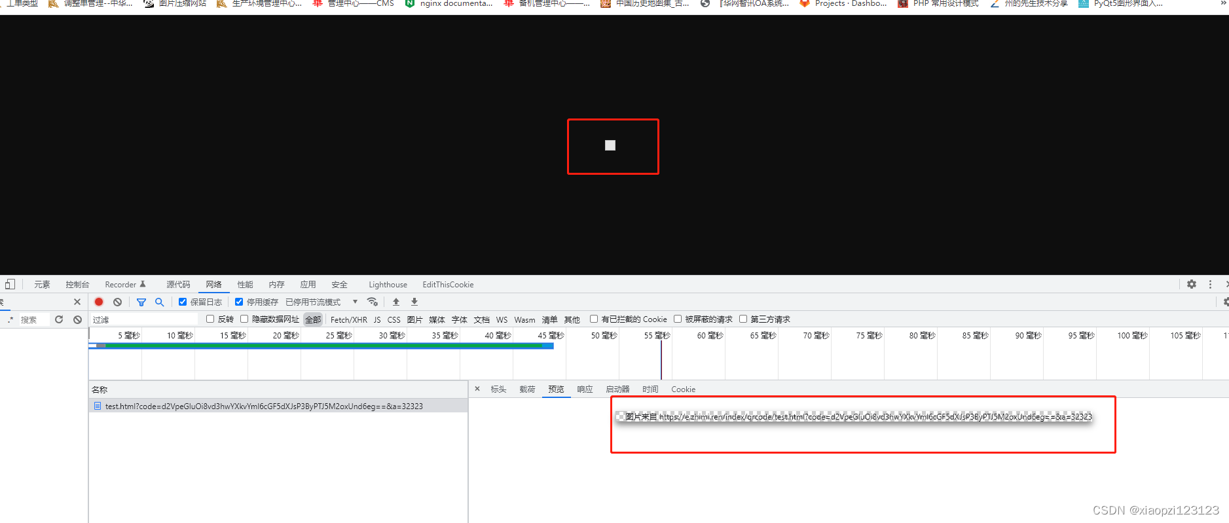Filter requests by CSS type
This screenshot has height=523, width=1229.
click(394, 319)
